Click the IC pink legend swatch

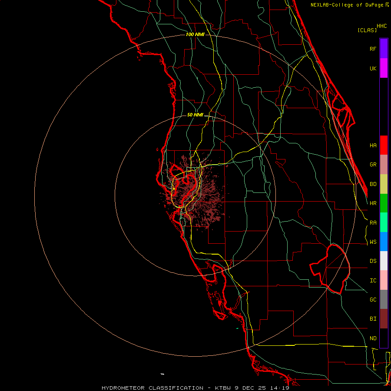384,280
